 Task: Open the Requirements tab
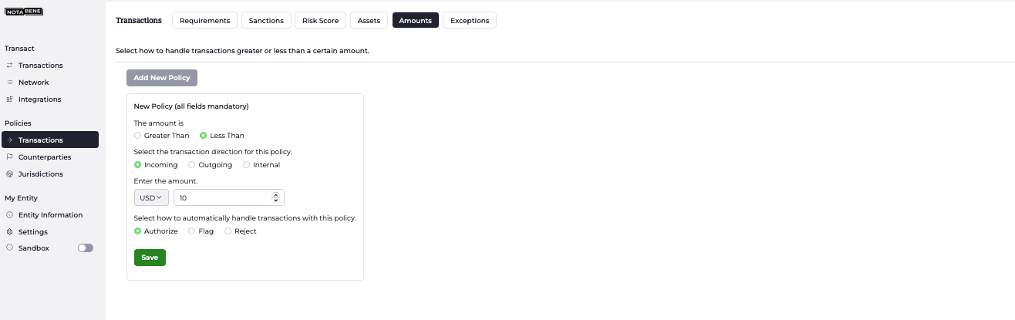coord(204,21)
